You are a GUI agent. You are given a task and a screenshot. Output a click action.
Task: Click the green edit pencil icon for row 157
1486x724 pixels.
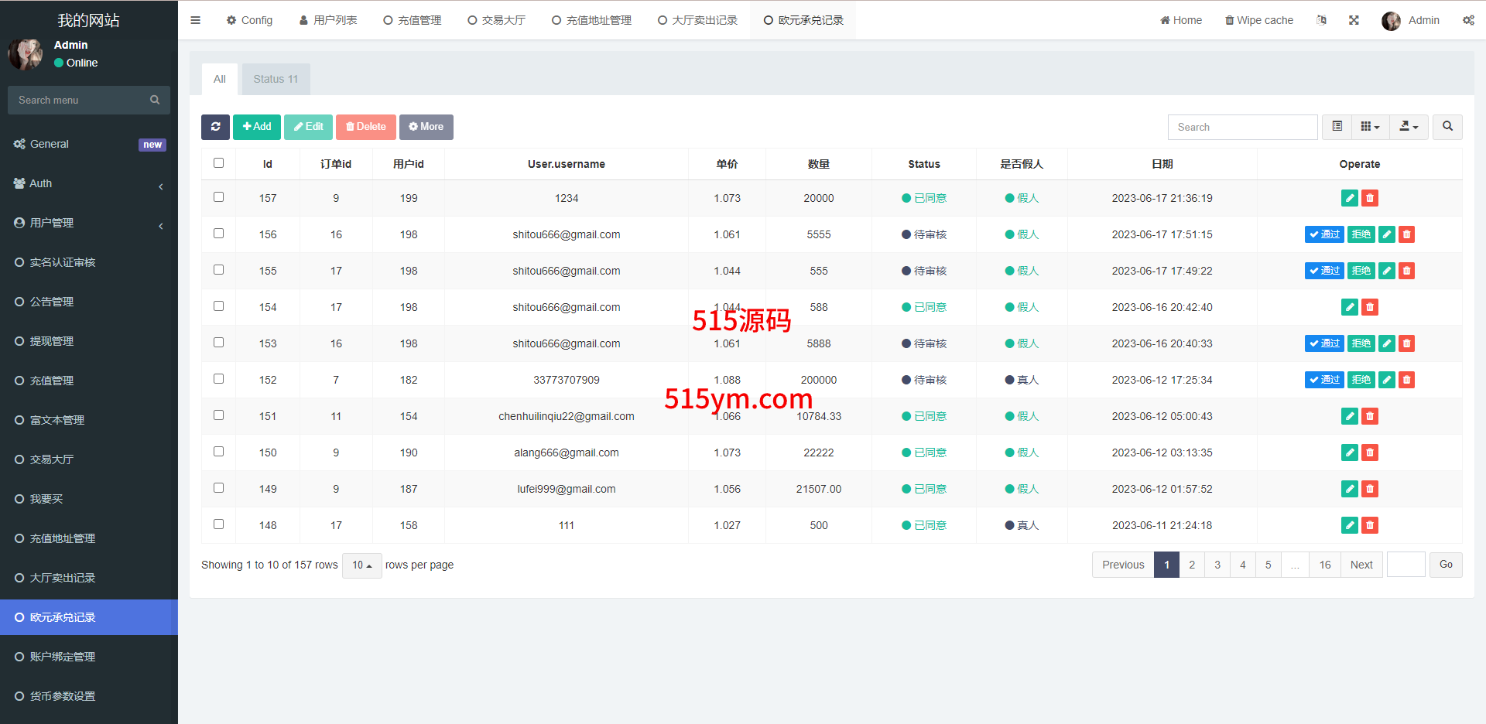pos(1349,198)
